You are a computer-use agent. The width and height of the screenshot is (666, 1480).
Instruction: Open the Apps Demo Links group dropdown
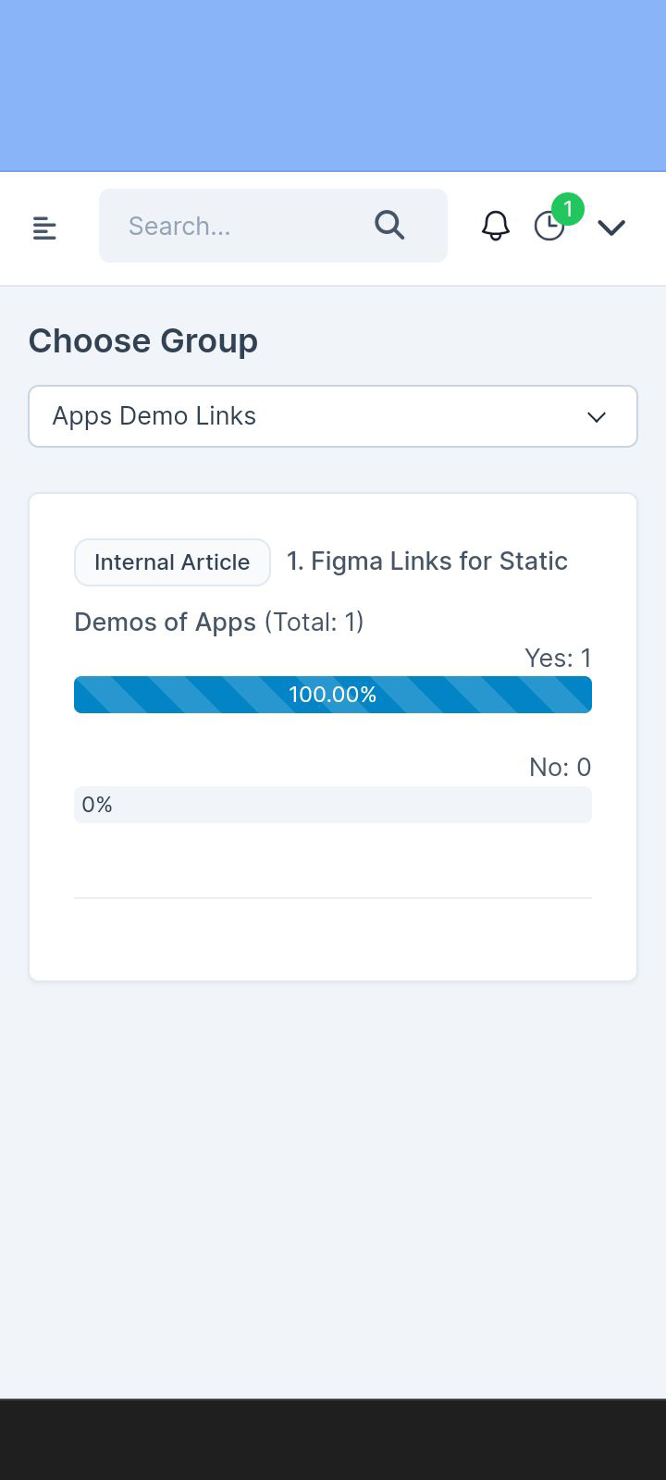(x=314, y=416)
